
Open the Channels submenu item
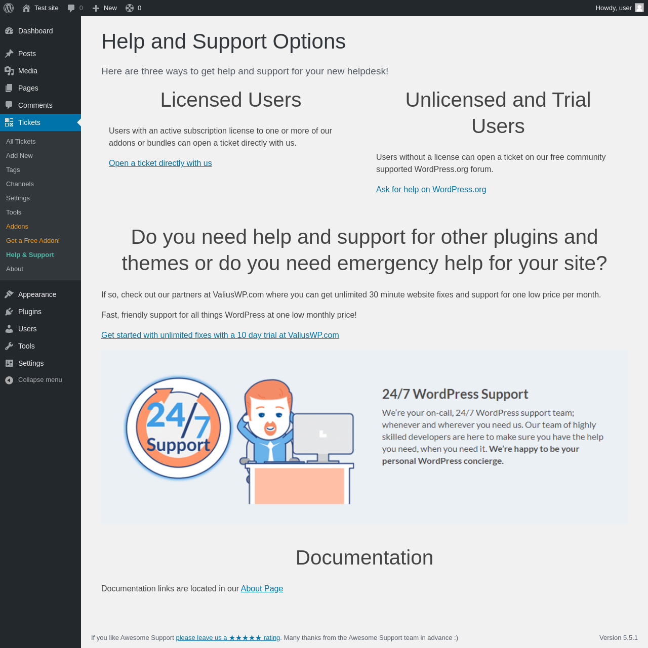click(x=40, y=184)
